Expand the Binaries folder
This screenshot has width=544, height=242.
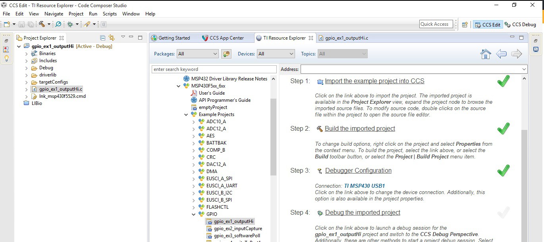(x=27, y=53)
